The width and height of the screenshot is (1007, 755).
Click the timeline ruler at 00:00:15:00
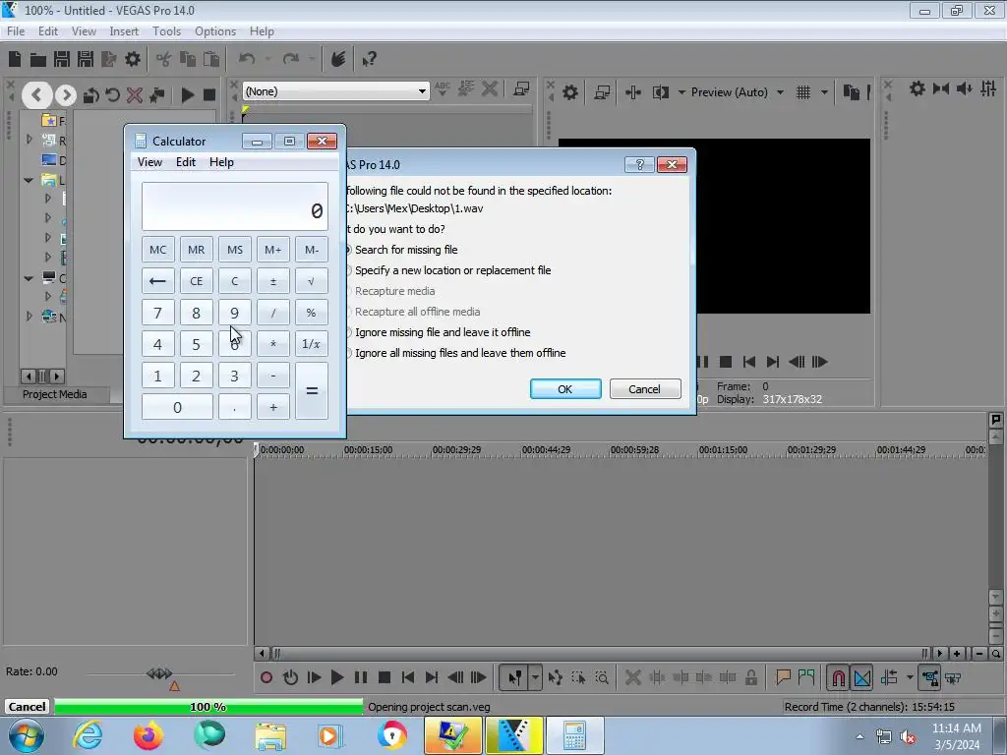(368, 450)
